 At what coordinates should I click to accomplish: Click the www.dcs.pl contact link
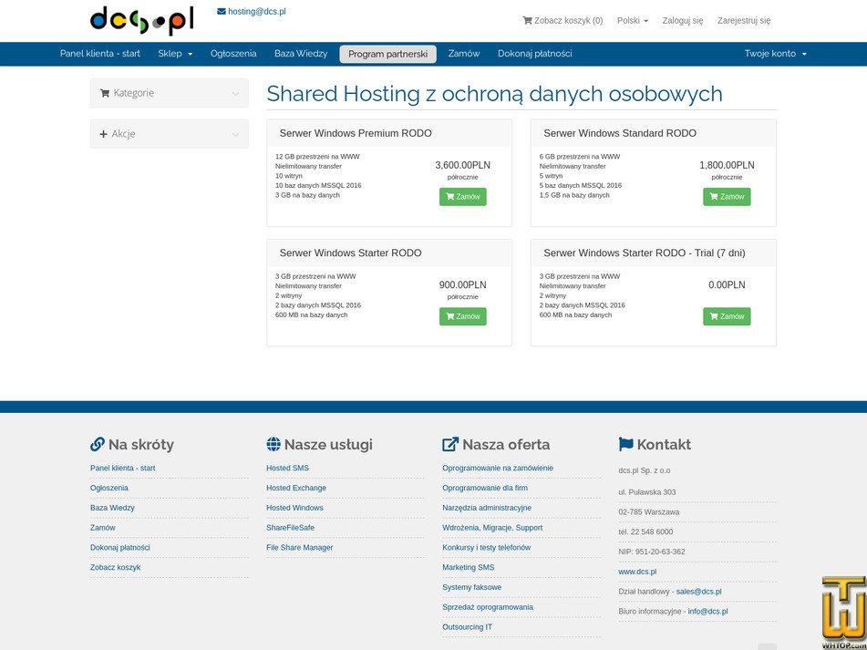[x=637, y=573]
